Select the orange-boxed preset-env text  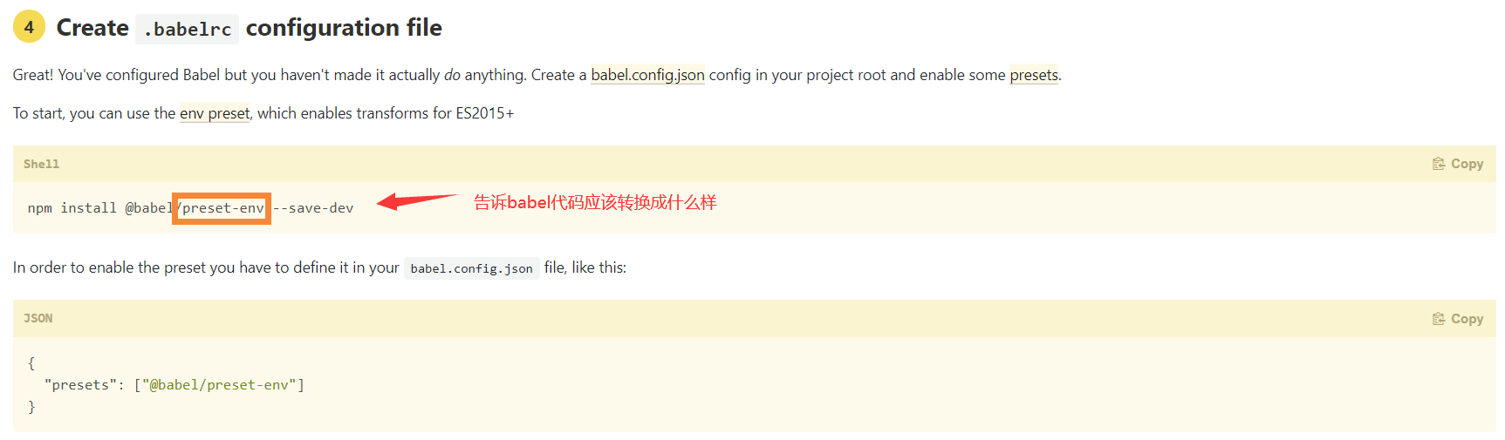click(222, 208)
